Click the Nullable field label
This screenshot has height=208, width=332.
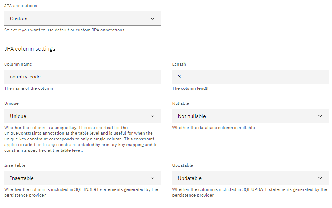click(x=181, y=103)
